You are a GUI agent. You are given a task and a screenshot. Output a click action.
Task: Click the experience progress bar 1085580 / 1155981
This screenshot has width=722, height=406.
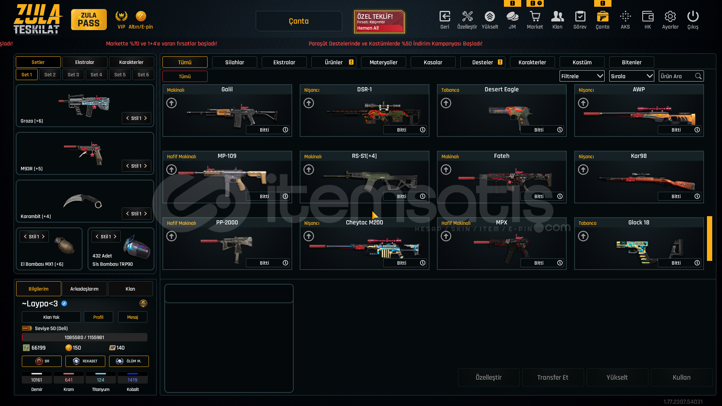(x=85, y=337)
